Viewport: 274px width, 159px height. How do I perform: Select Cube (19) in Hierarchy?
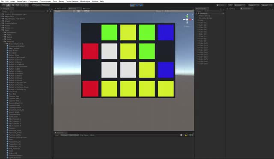tap(203, 64)
